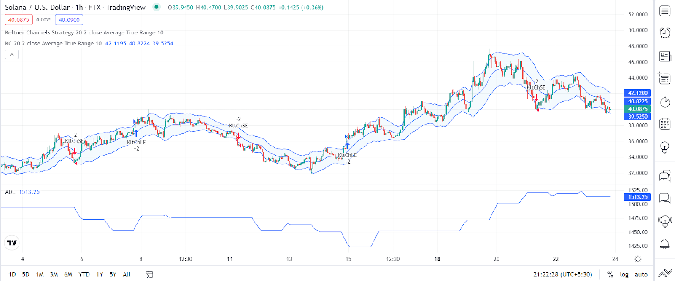675x281 pixels.
Task: Open the News panel icon
Action: 665,56
